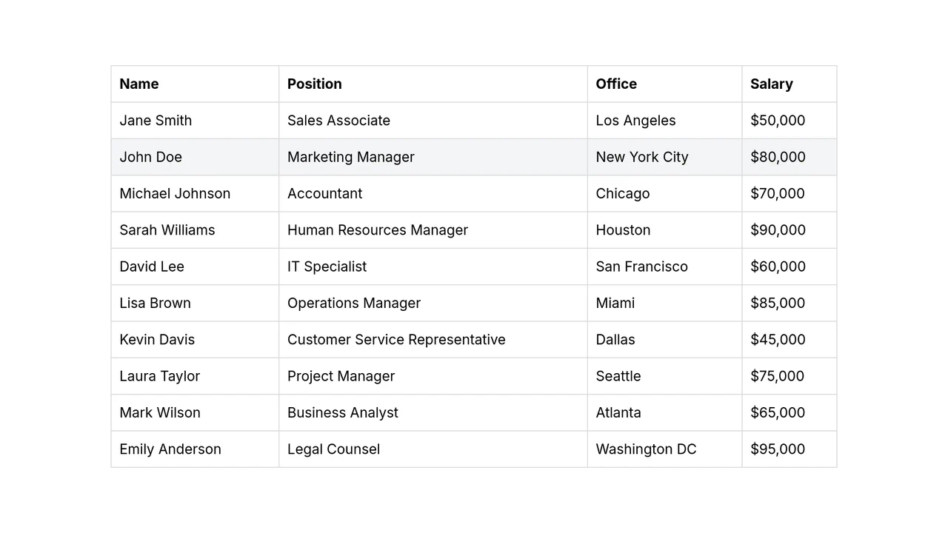Select the Business Analyst position cell
Screen dimensions: 948x533
(433, 412)
